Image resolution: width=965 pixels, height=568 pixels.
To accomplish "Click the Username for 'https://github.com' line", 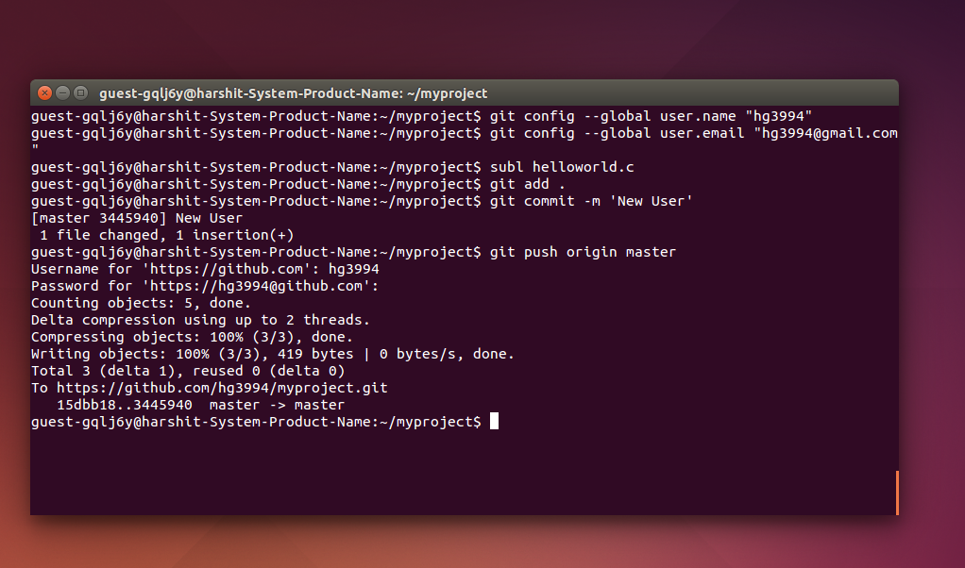I will 205,269.
